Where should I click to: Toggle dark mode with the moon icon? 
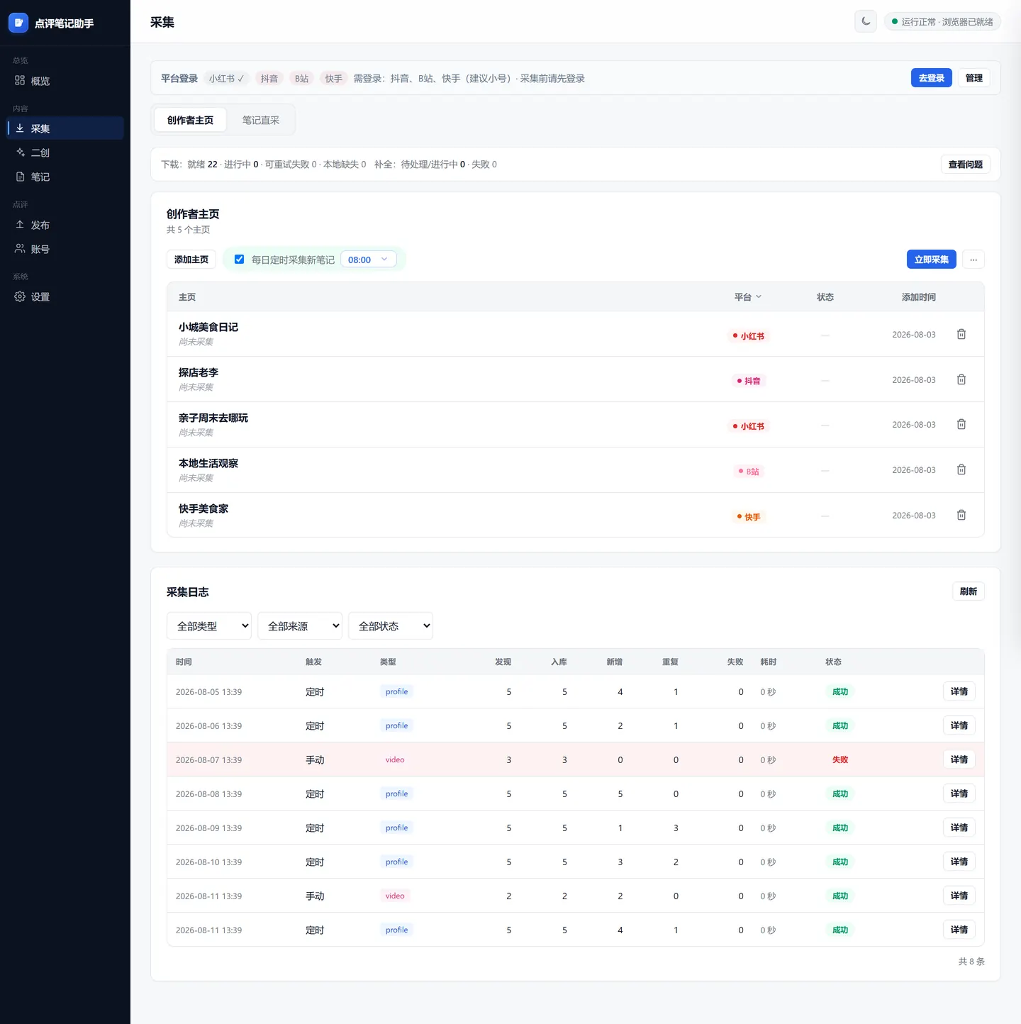(866, 21)
